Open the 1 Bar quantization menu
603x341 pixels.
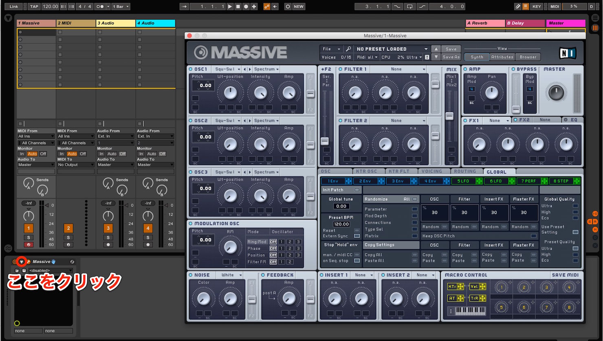coord(120,7)
